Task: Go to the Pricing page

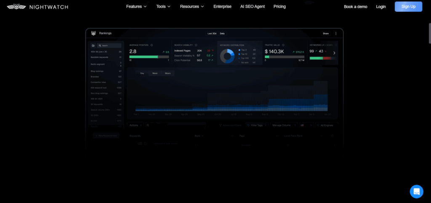Action: click(279, 7)
